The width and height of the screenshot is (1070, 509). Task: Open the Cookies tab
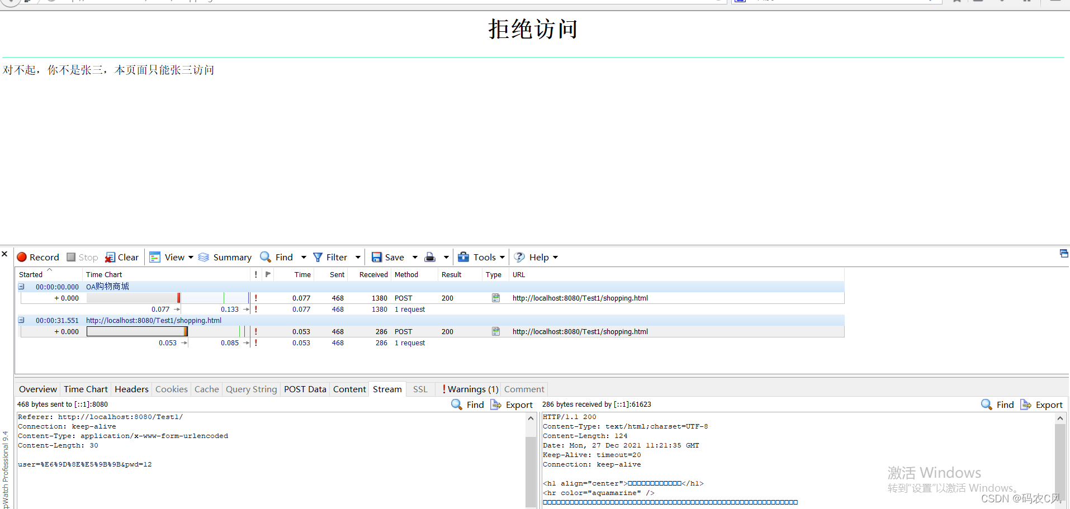(x=172, y=389)
